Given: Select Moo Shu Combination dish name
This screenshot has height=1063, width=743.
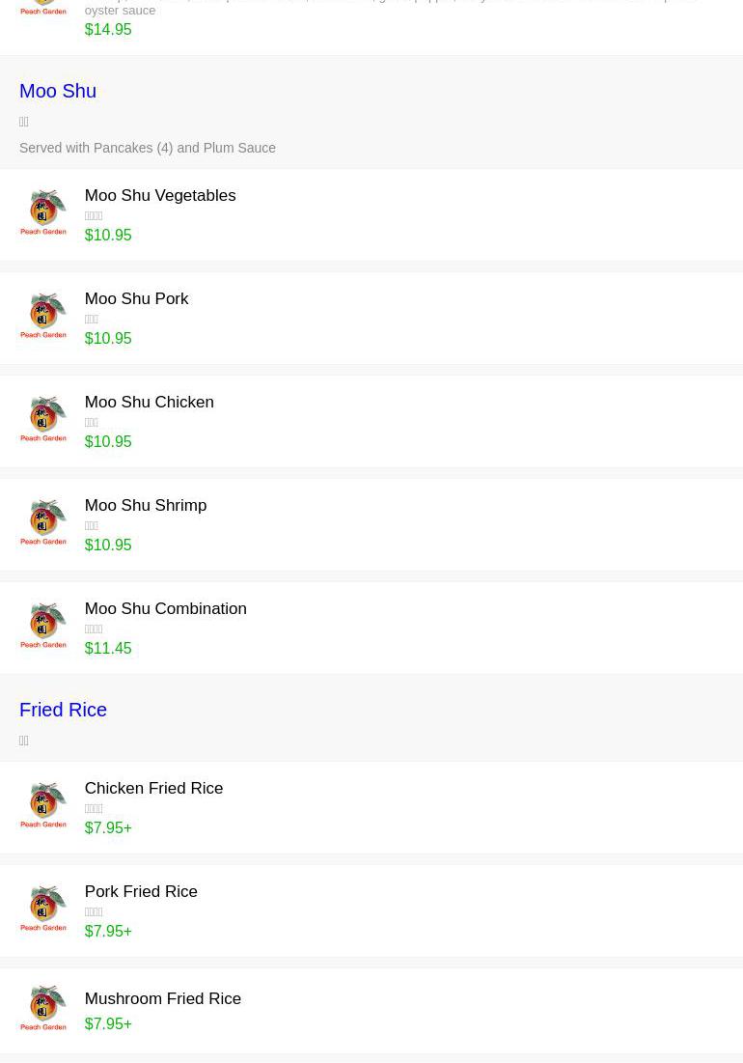Looking at the screenshot, I should pos(165,608).
